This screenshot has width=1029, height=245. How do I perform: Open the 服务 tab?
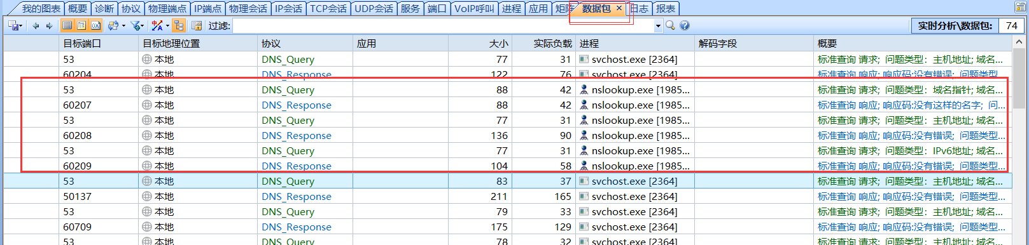coord(410,8)
